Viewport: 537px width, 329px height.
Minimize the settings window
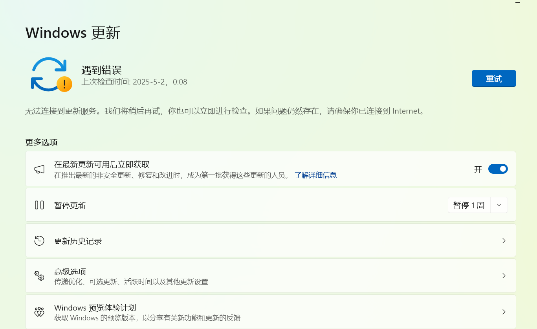tap(518, 2)
